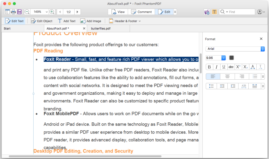Image resolution: width=269 pixels, height=159 pixels.
Task: Click the page number field 1/2
Action: (x=69, y=12)
